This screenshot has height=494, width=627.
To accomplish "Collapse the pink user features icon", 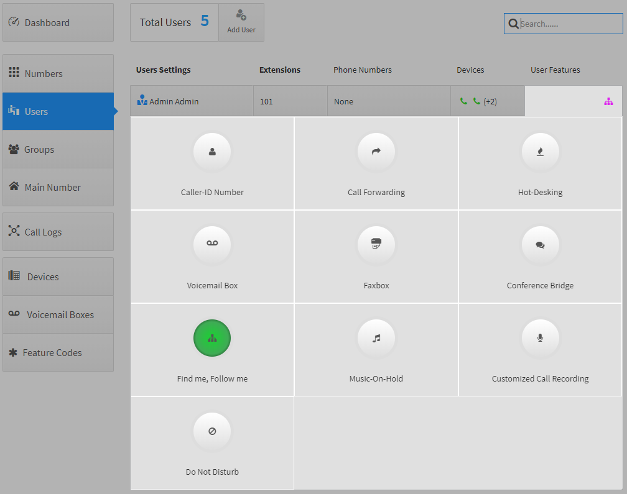I will pos(608,101).
